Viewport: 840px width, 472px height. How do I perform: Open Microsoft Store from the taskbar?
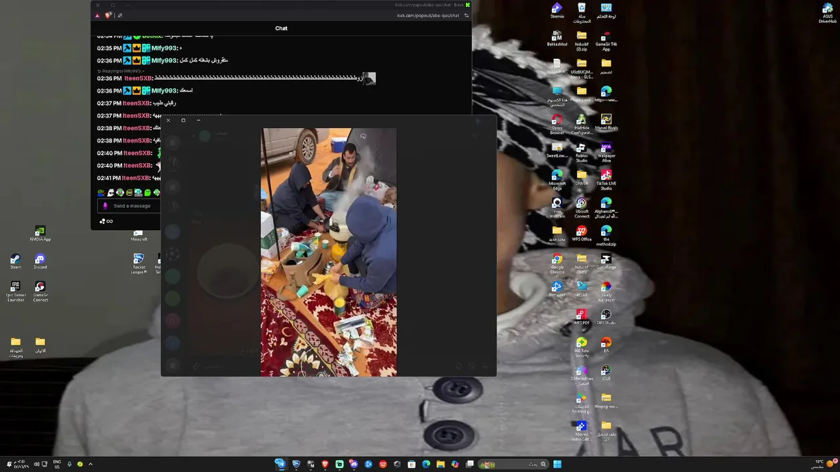[x=411, y=464]
